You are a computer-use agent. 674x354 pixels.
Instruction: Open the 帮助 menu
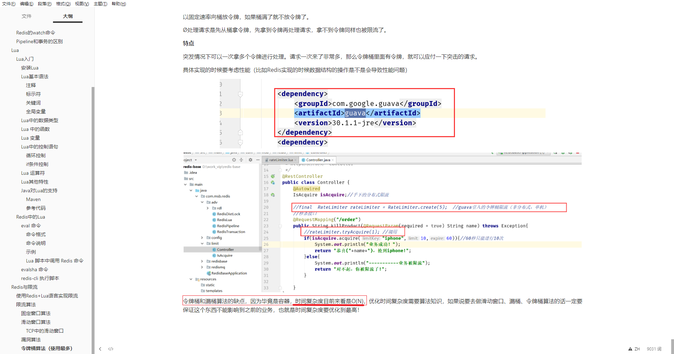pyautogui.click(x=118, y=4)
